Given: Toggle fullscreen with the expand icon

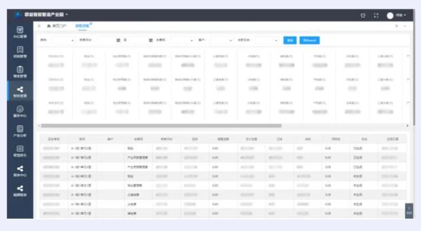Looking at the screenshot, I should [x=376, y=16].
